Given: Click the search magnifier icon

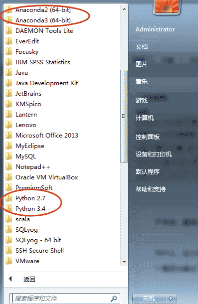Looking at the screenshot, I should [114, 298].
